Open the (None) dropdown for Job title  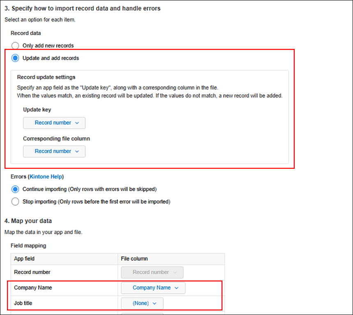click(x=142, y=303)
